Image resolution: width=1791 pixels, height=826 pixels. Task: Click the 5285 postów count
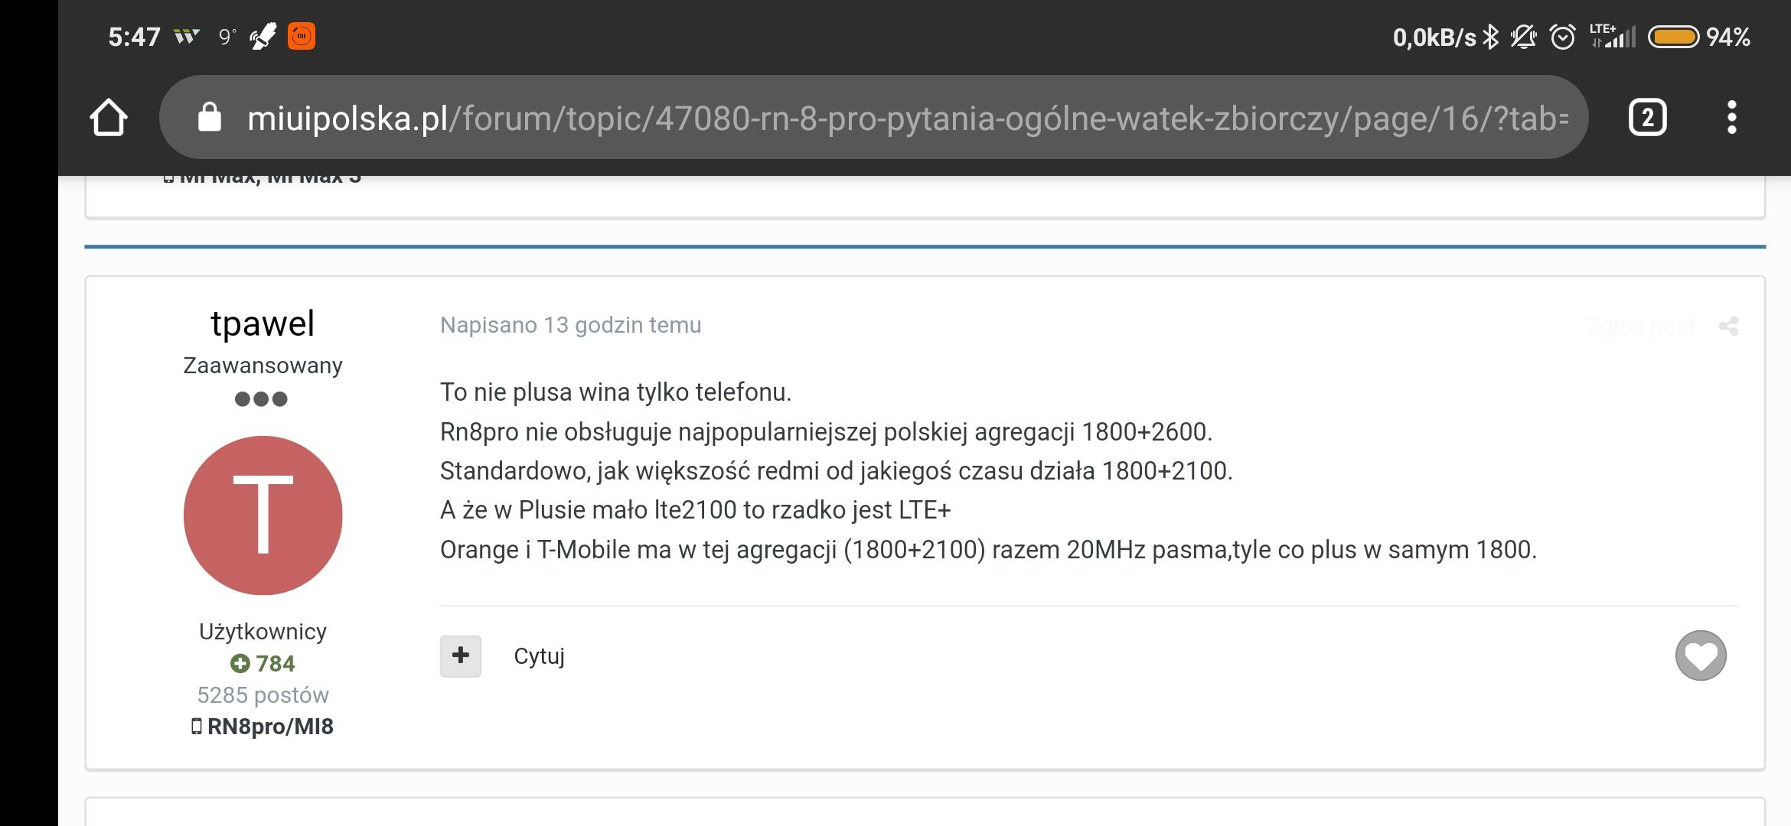(x=263, y=694)
